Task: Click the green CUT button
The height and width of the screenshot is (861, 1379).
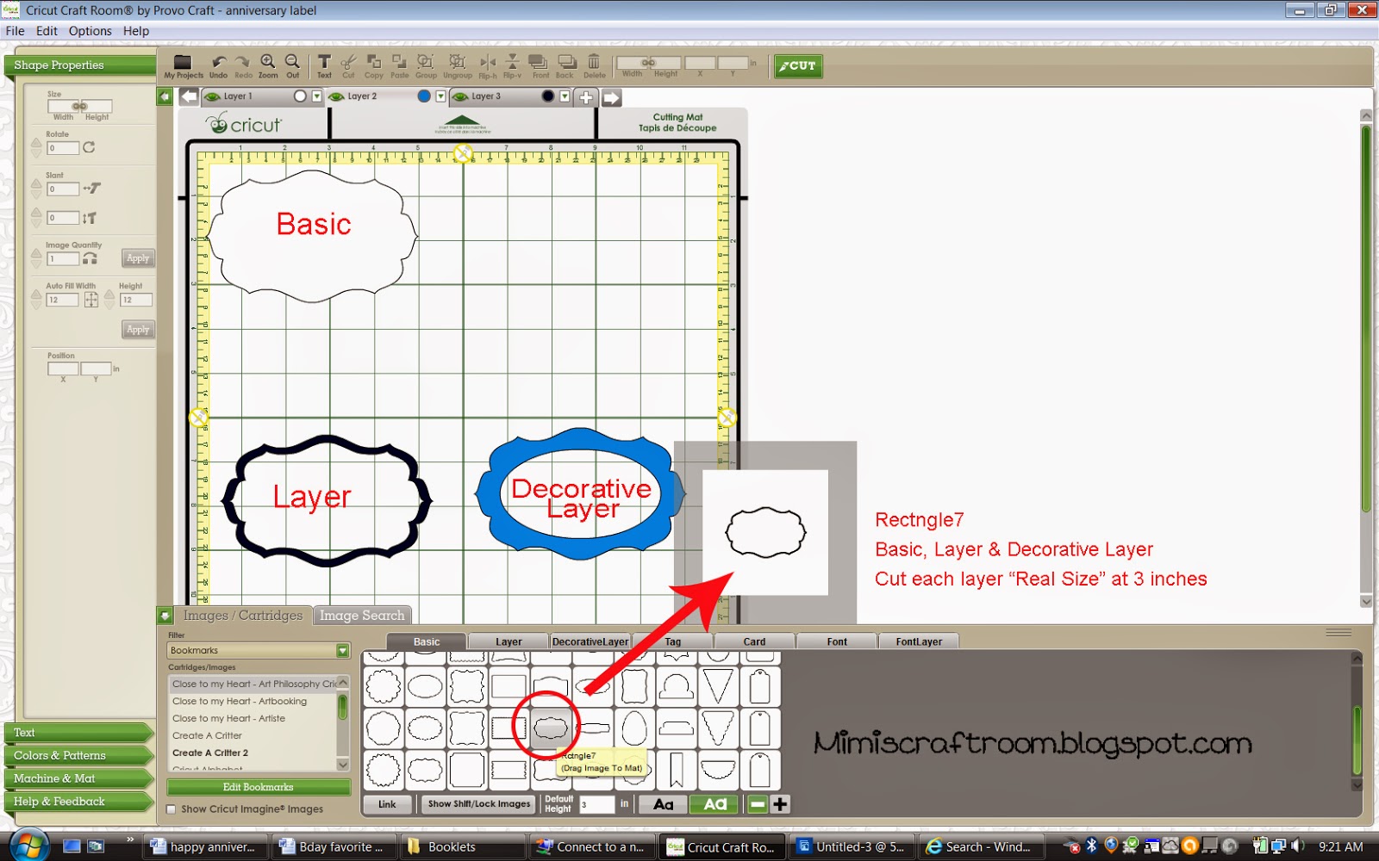Action: [798, 65]
